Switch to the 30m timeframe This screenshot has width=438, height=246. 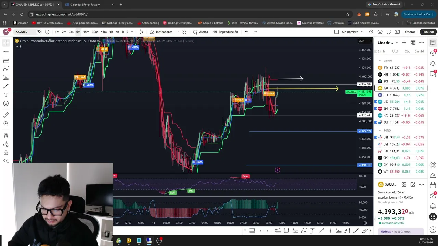(x=95, y=32)
